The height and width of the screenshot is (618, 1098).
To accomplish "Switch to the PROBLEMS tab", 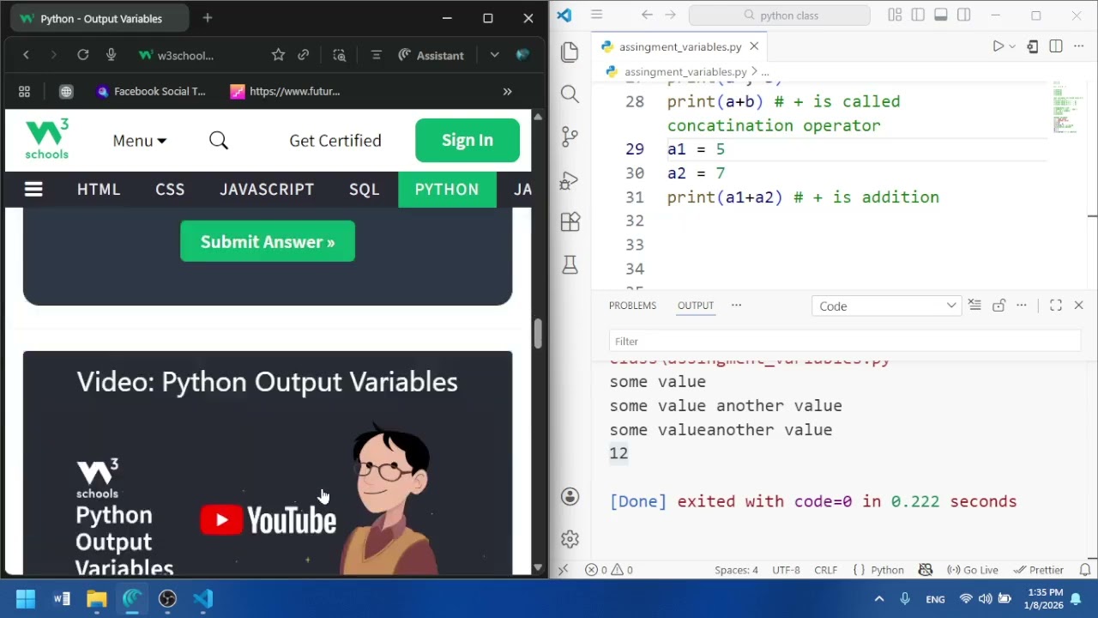I will point(632,306).
